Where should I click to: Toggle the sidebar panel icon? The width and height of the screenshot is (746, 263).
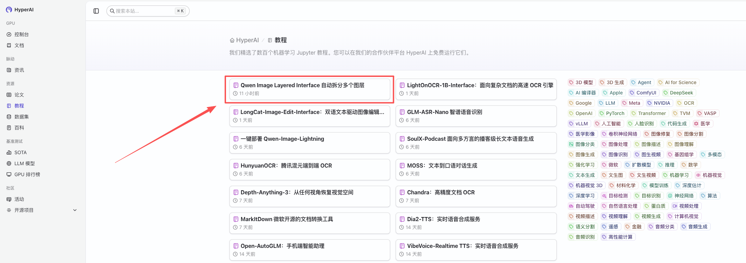[x=96, y=11]
